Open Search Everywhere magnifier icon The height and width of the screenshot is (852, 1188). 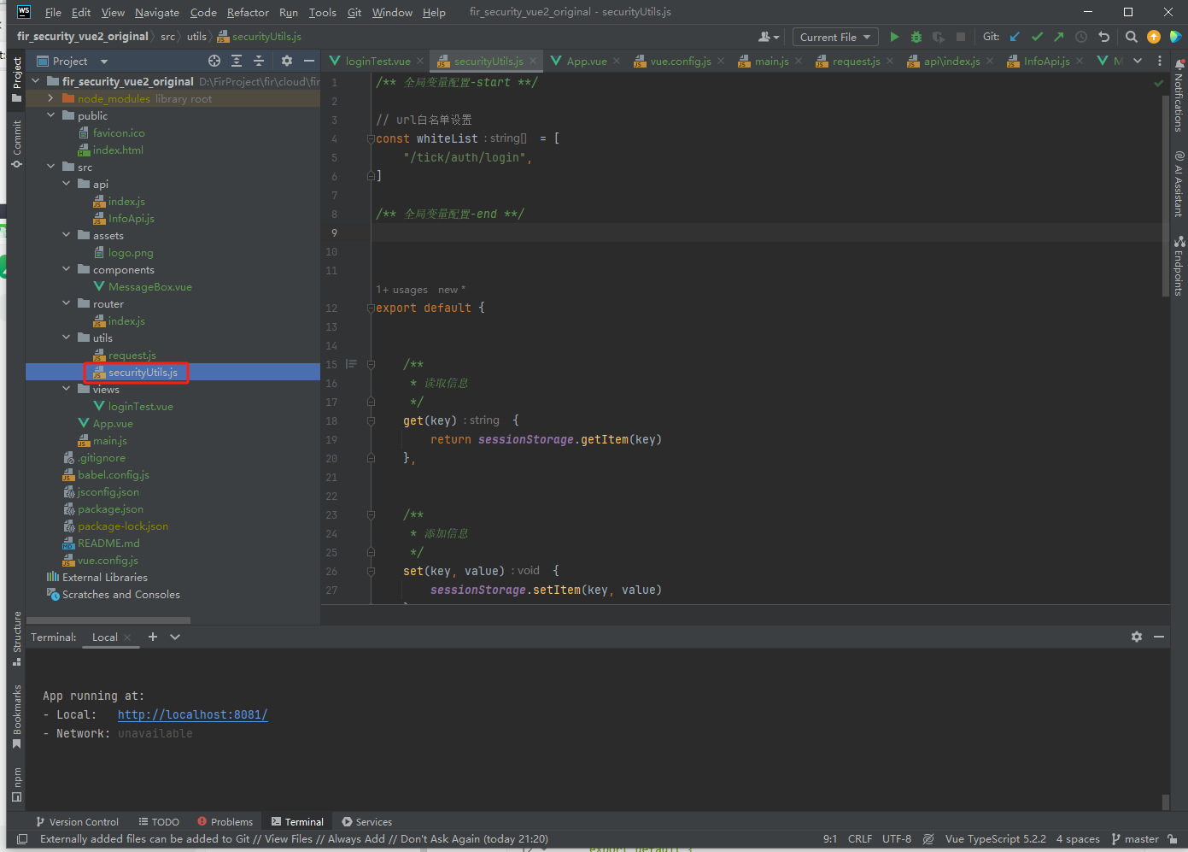1132,37
